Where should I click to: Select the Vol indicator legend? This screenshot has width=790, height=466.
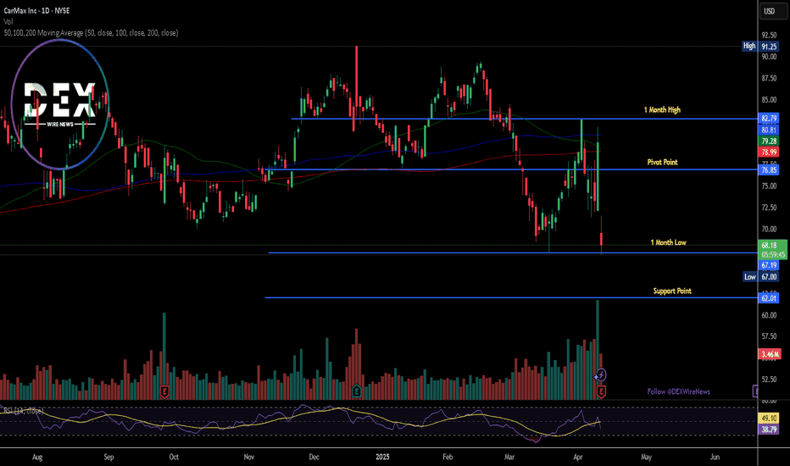(8, 22)
